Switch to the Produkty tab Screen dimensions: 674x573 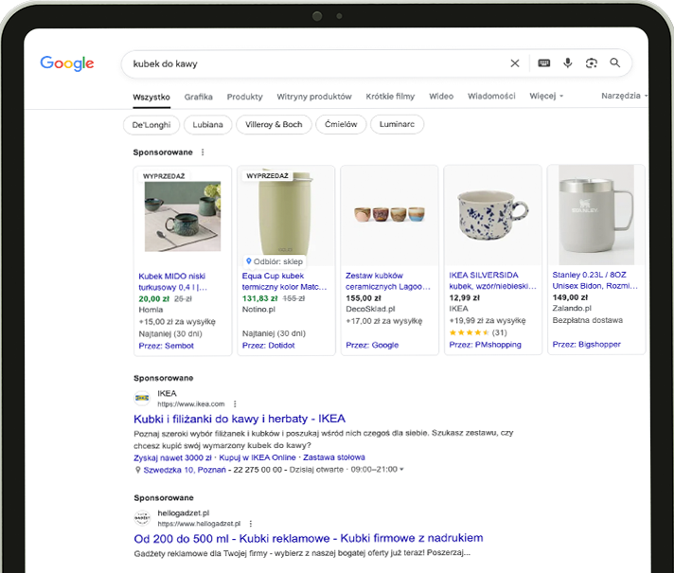[x=244, y=97]
